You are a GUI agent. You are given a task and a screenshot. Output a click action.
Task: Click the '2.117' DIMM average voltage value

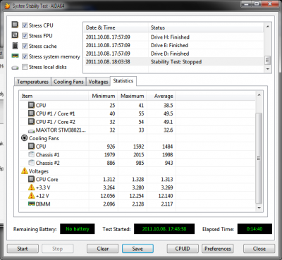[167, 204]
